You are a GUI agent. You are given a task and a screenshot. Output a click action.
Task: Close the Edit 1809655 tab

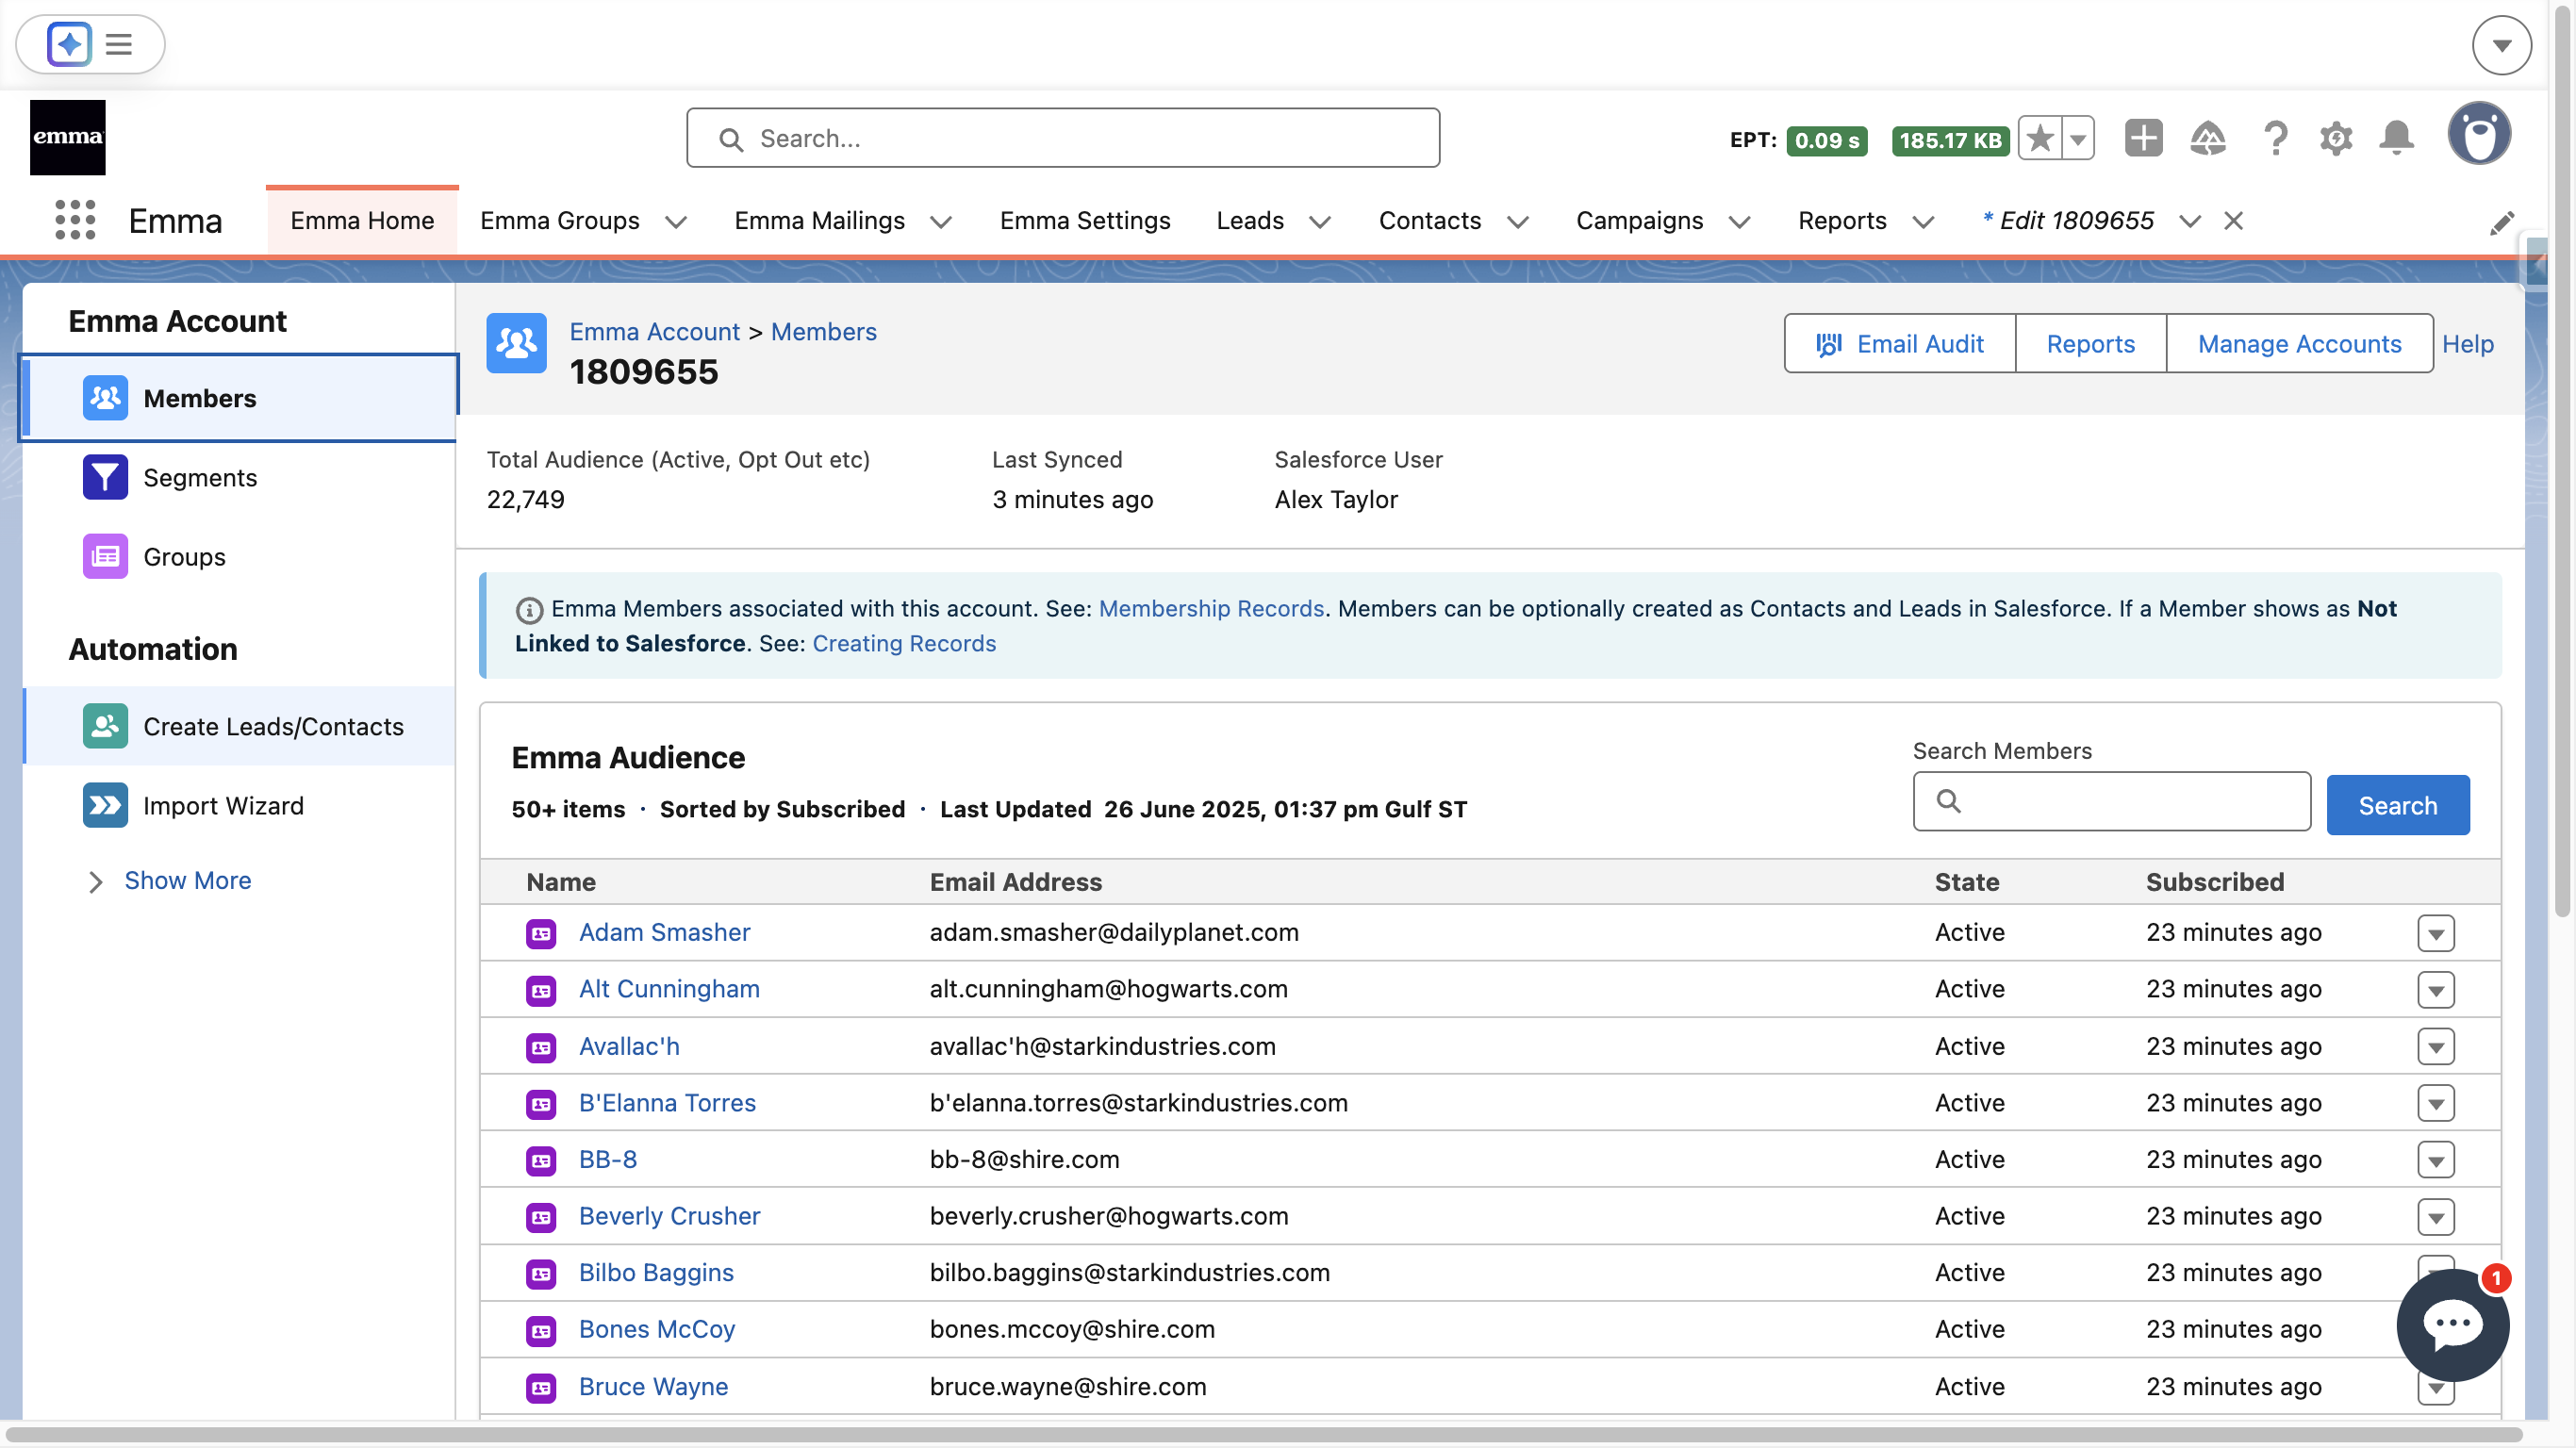[2233, 221]
